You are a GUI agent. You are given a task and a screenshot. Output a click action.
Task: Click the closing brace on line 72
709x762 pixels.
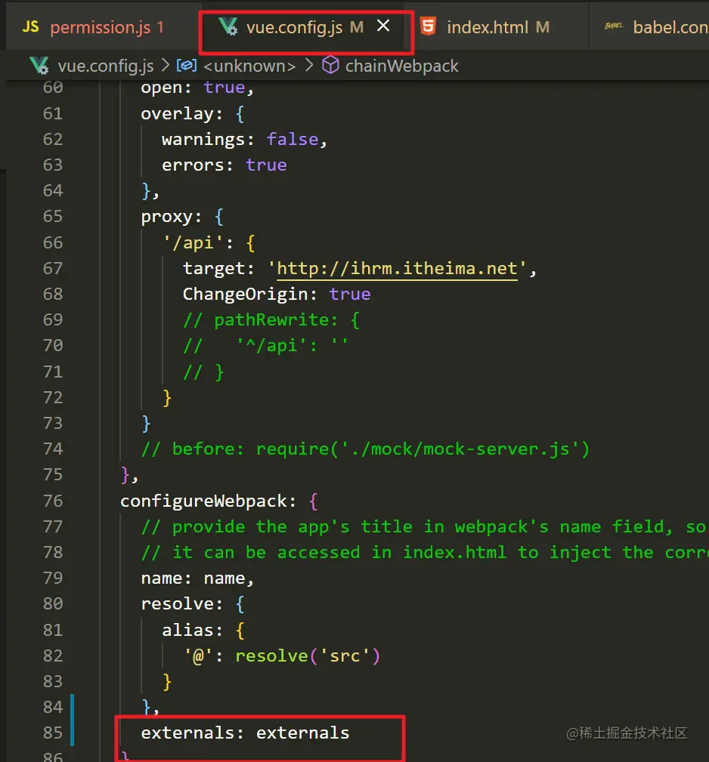(167, 398)
